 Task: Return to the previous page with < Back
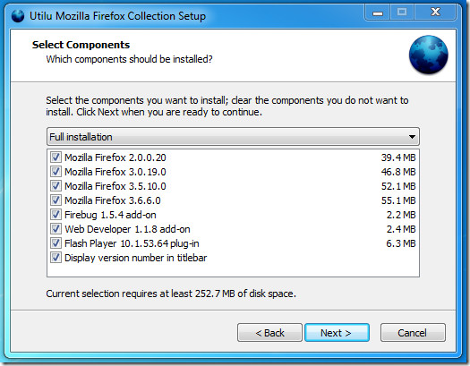point(269,333)
